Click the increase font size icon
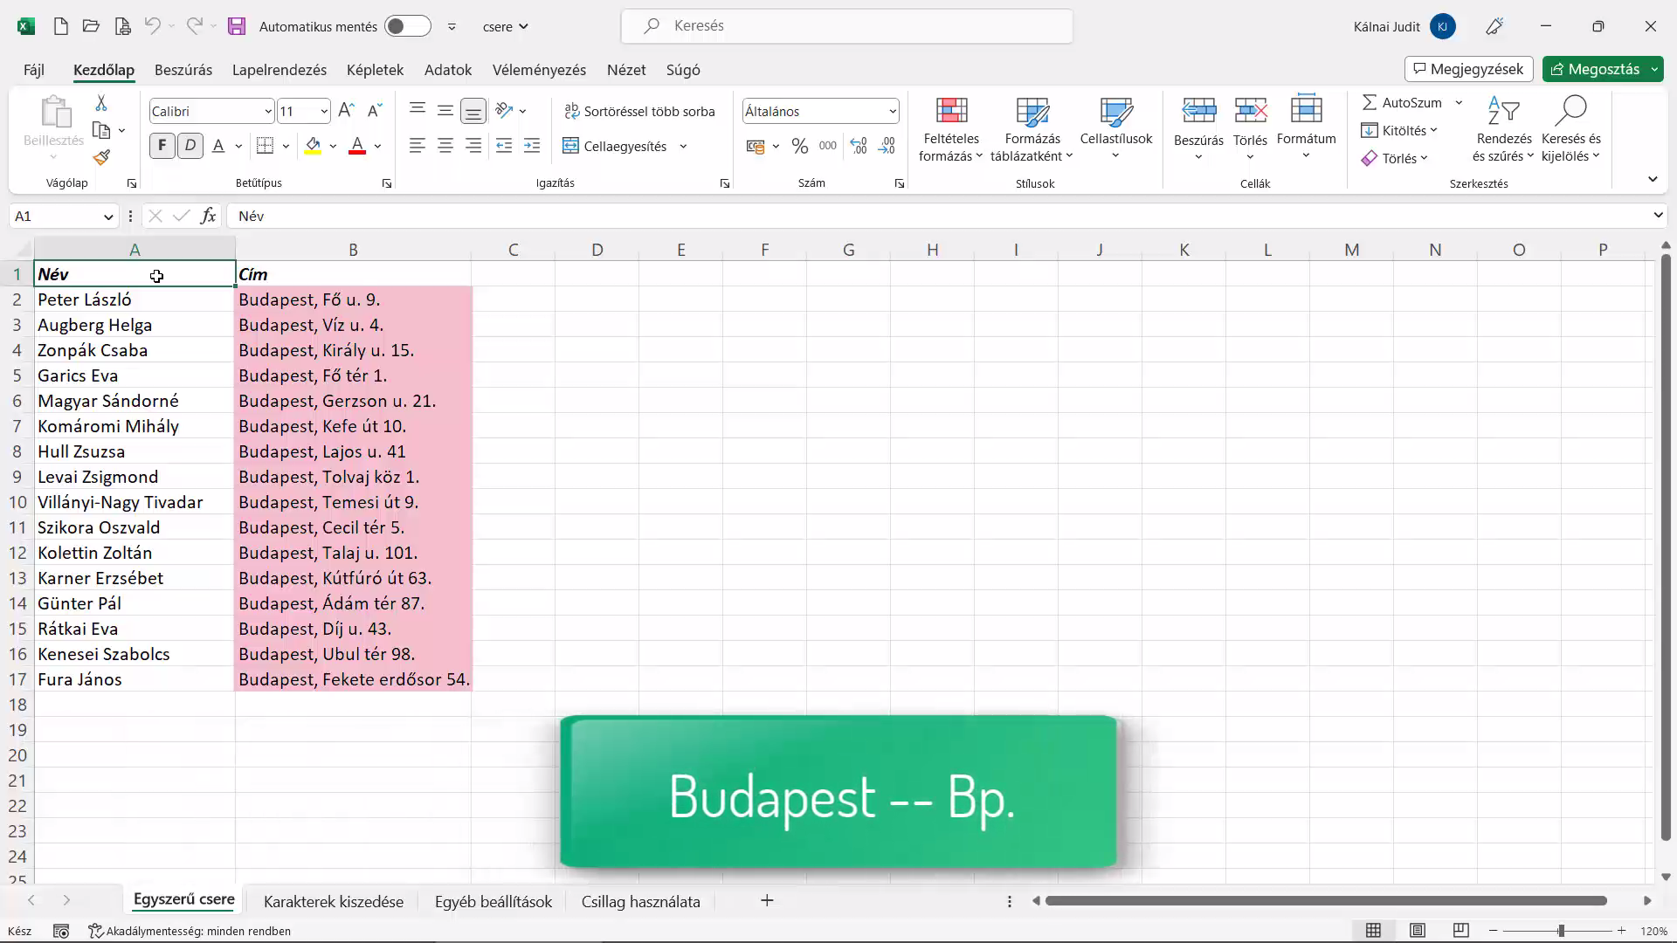 pos(346,111)
